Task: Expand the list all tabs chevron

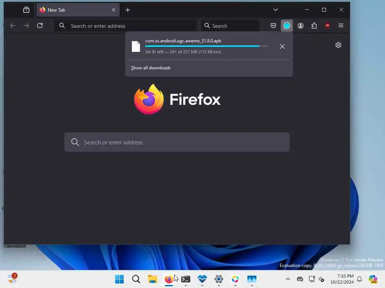Action: [276, 10]
